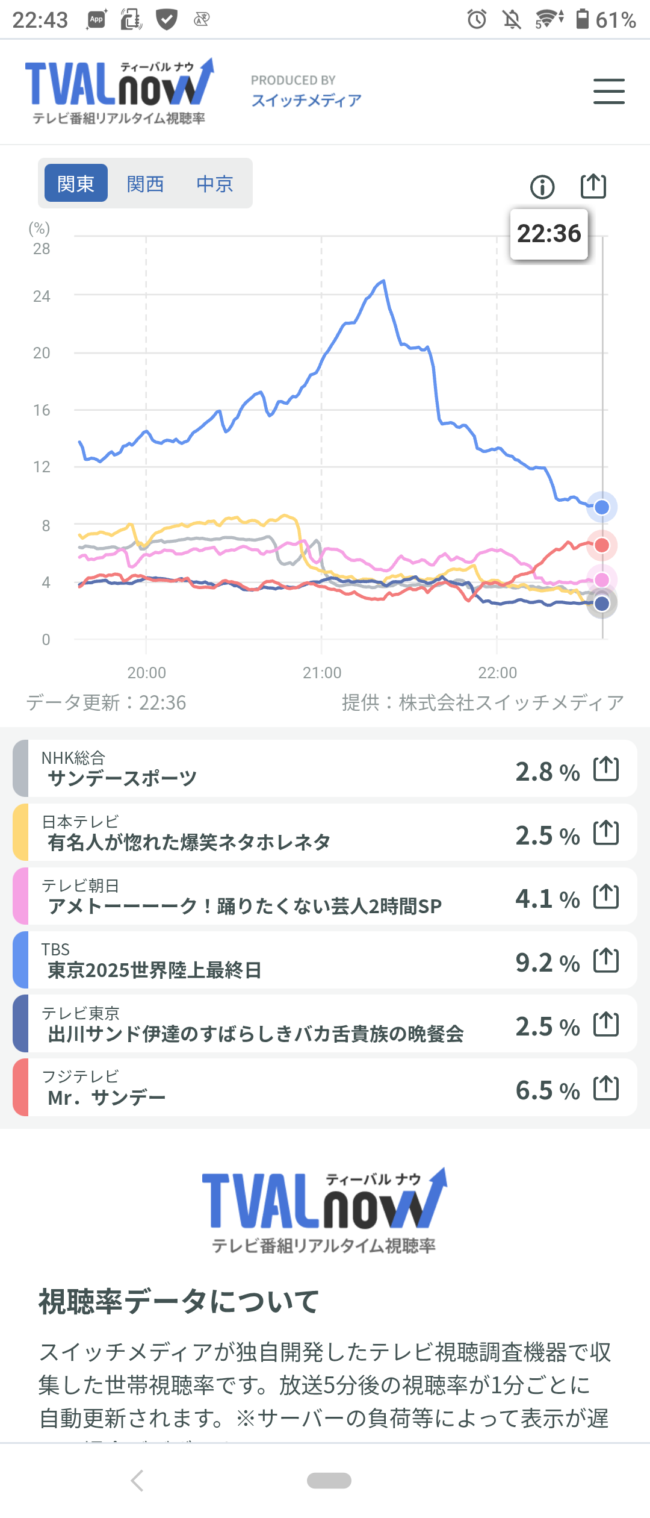The width and height of the screenshot is (650, 1518).
Task: Share the テレビ東京 program rating
Action: (x=605, y=1025)
